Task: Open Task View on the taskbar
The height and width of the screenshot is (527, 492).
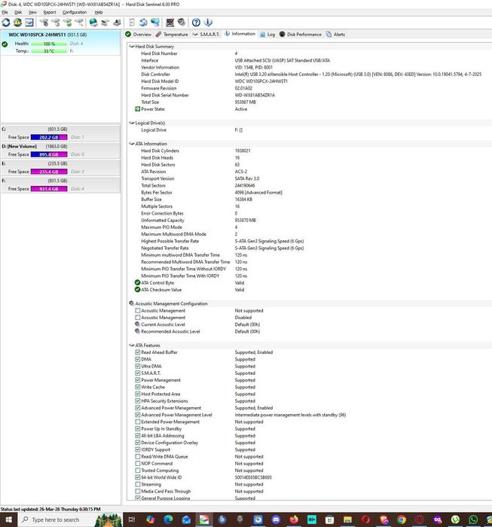Action: coord(132,519)
